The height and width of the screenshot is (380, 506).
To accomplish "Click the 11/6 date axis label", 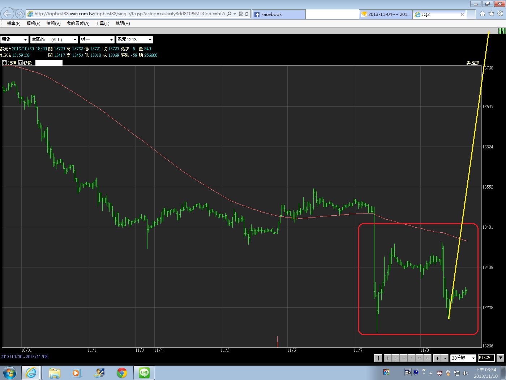I will (x=291, y=350).
